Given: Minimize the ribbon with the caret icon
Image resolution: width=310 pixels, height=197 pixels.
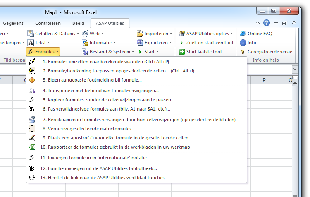Looking at the screenshot, I should pos(258,23).
